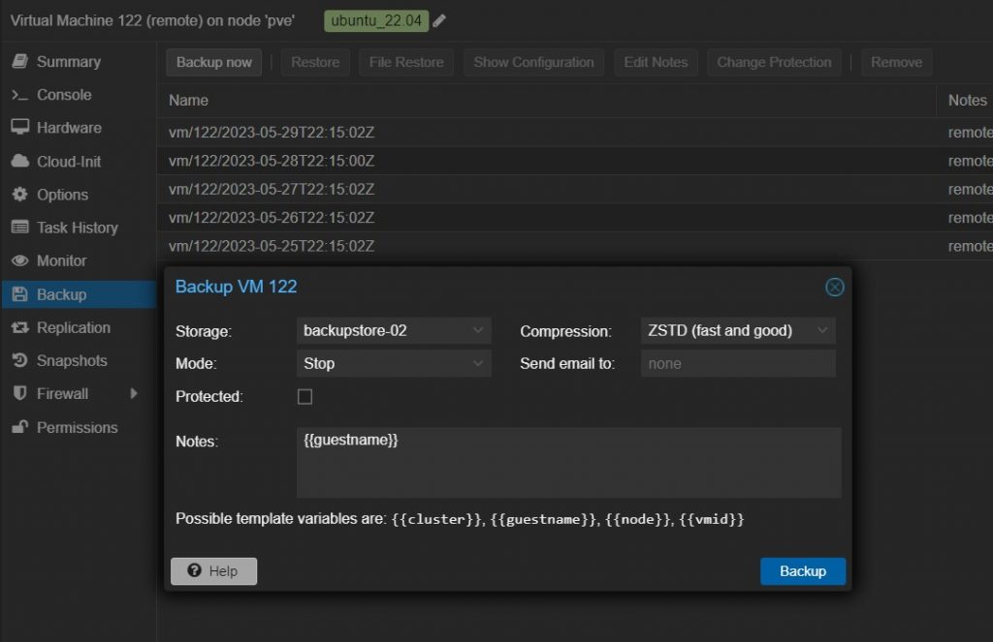Click the Permissions unlock icon
Image resolution: width=993 pixels, height=642 pixels.
click(x=19, y=427)
